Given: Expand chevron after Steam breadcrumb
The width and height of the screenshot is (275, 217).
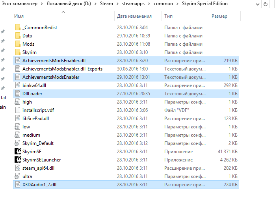Looking at the screenshot, I should pos(117,4).
